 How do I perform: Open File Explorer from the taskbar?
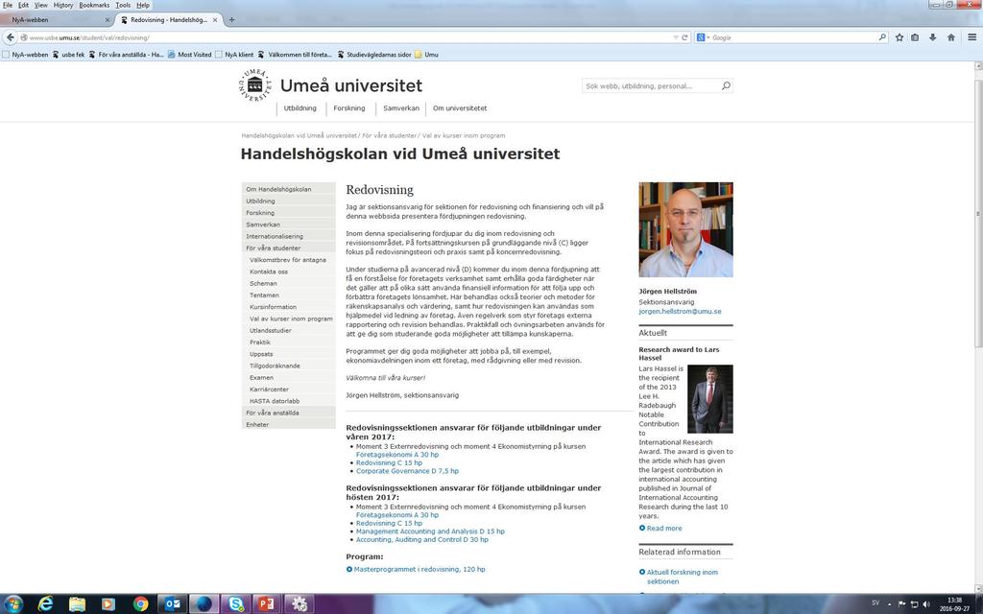(x=77, y=604)
